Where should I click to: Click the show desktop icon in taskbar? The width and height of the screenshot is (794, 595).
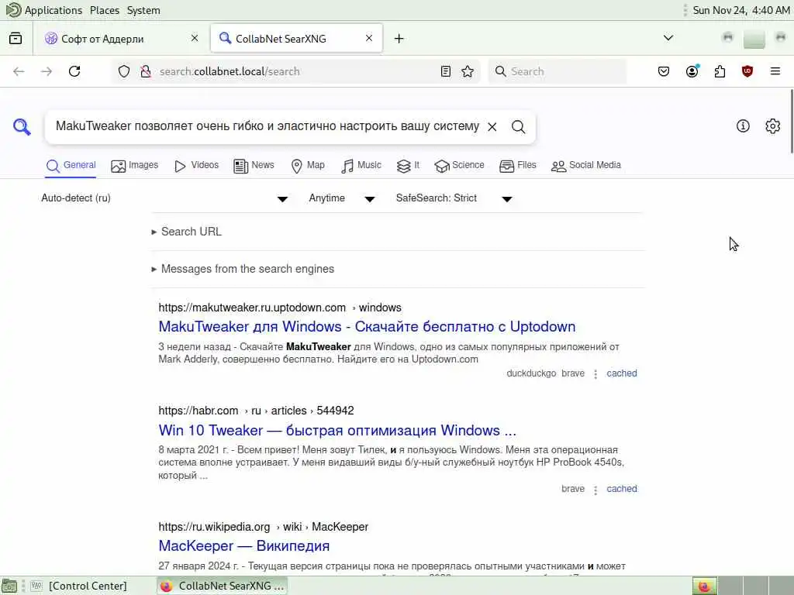9,586
